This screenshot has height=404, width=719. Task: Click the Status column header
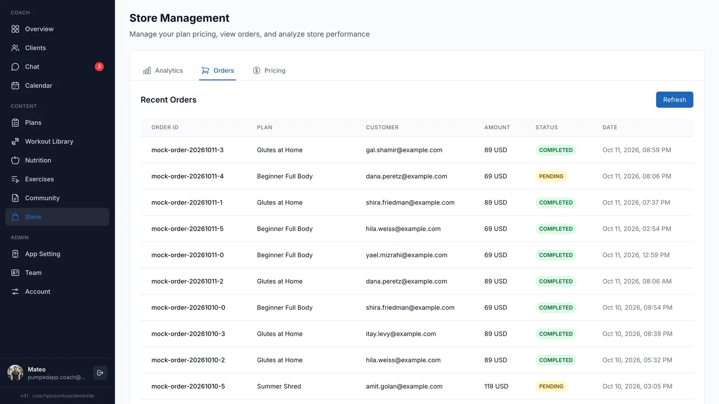(546, 127)
